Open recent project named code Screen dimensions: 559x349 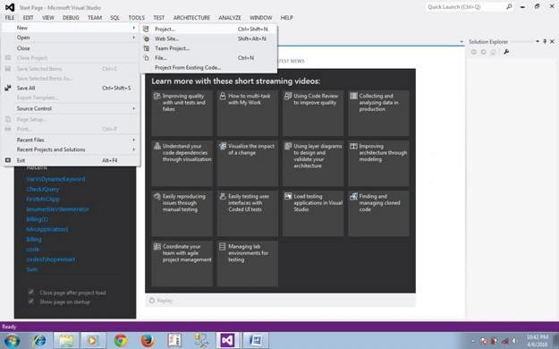tap(33, 249)
